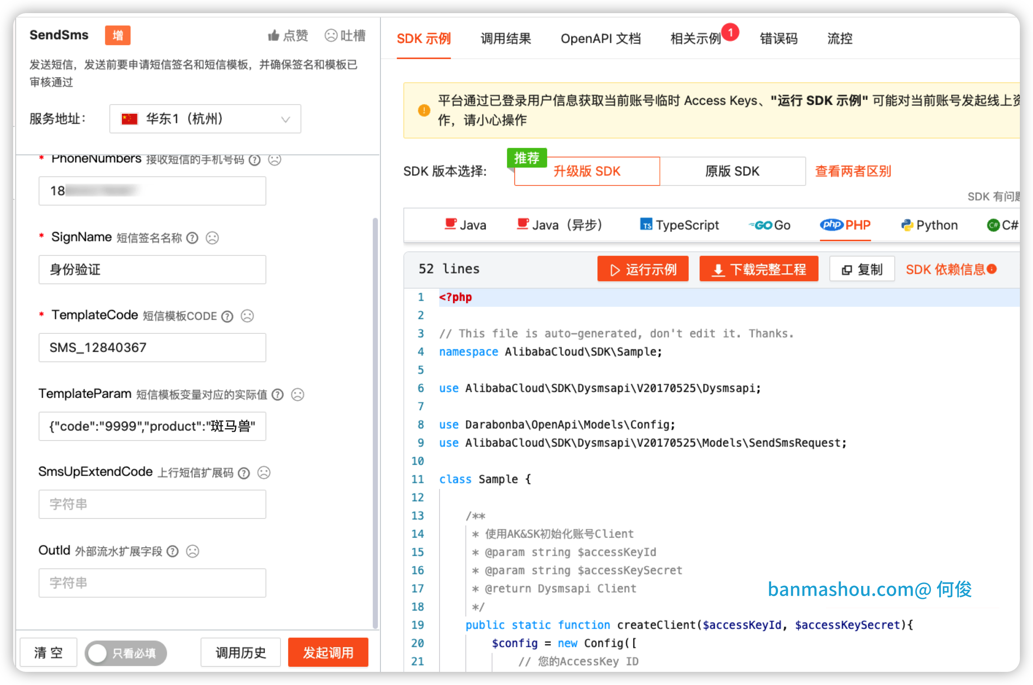1033x685 pixels.
Task: Click the PhoneNumbers input field
Action: (x=152, y=191)
